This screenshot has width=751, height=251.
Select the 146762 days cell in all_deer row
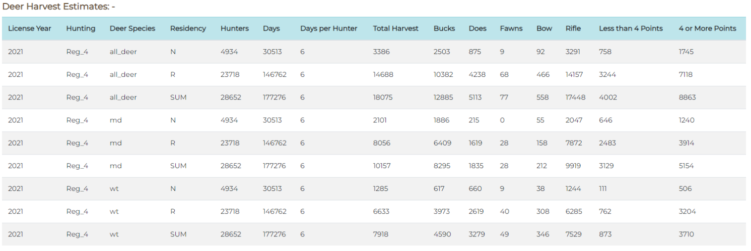(275, 74)
